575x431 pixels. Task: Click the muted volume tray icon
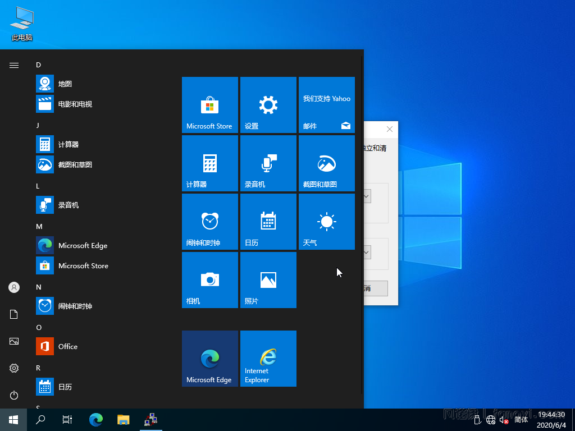coord(504,420)
